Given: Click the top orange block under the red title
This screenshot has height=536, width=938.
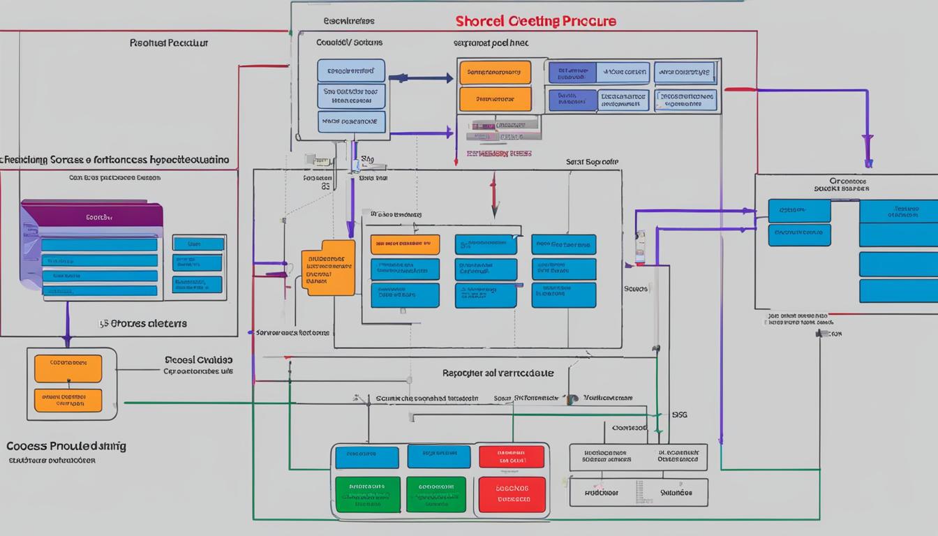Looking at the screenshot, I should (495, 73).
